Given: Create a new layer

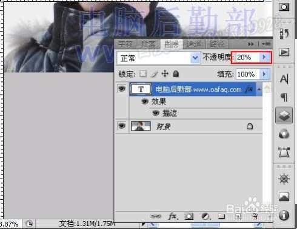Looking at the screenshot, I should [x=238, y=217].
